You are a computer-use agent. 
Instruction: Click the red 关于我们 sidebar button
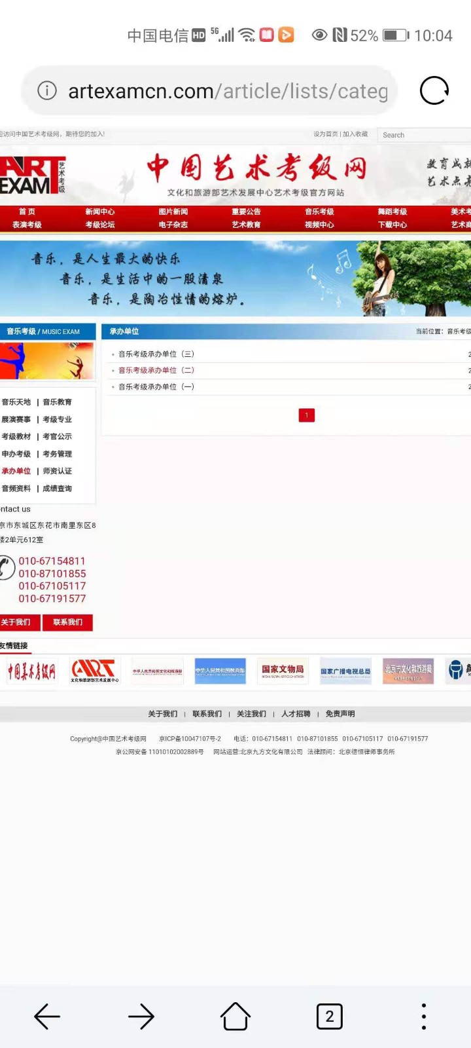coord(20,622)
